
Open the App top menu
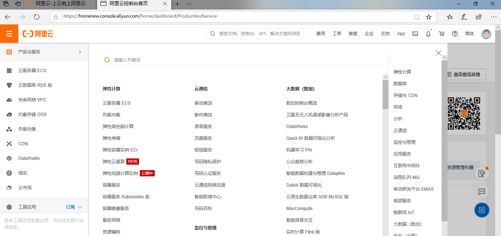click(x=401, y=34)
